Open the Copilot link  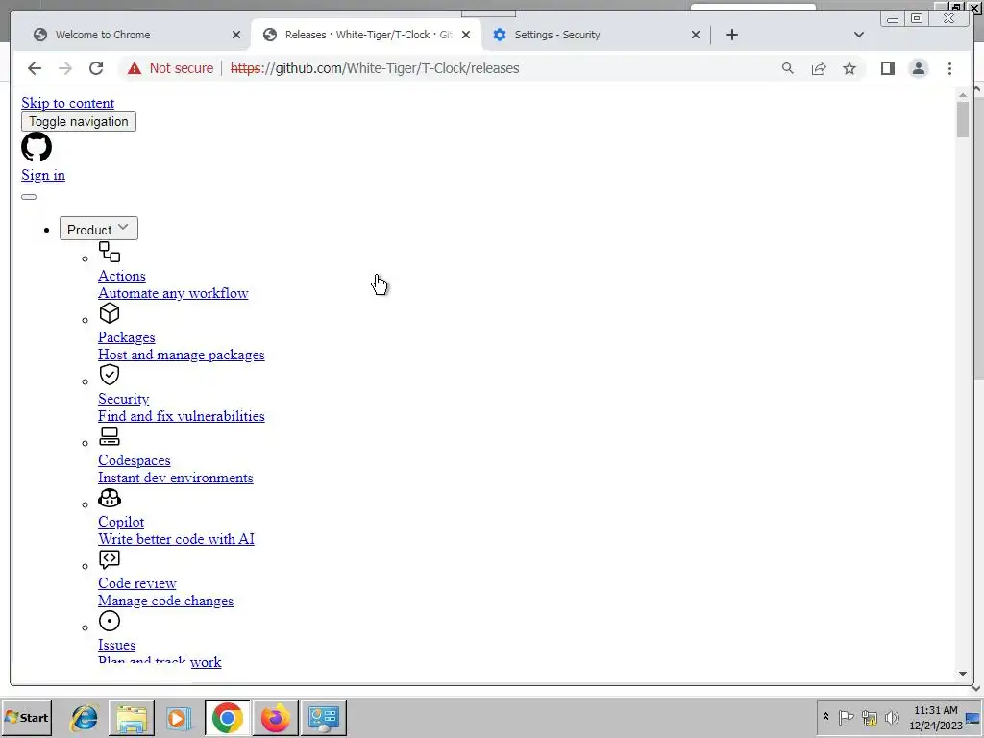click(x=121, y=522)
